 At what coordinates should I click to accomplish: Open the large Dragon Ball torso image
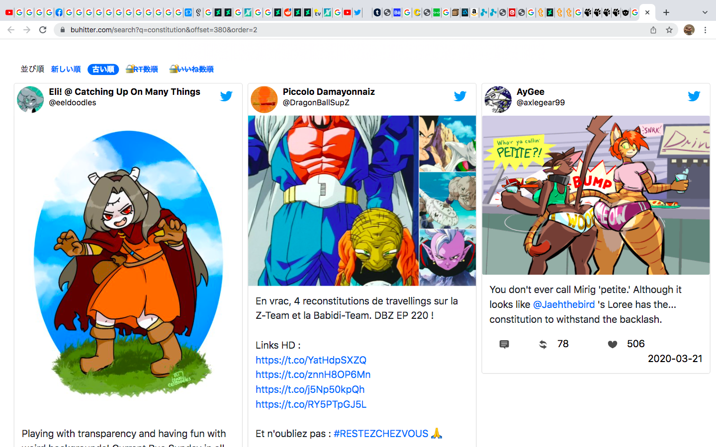coord(333,201)
